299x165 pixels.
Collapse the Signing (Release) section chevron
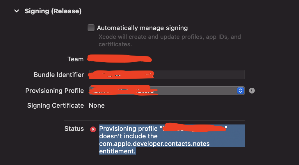(x=17, y=11)
